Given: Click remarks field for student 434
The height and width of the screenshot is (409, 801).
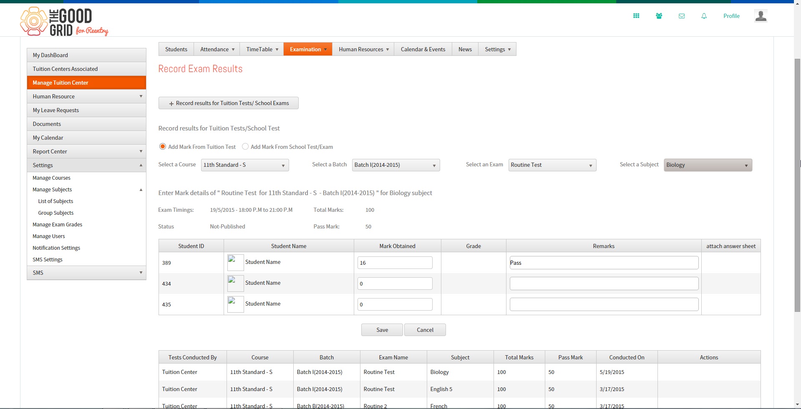Looking at the screenshot, I should click(x=604, y=284).
